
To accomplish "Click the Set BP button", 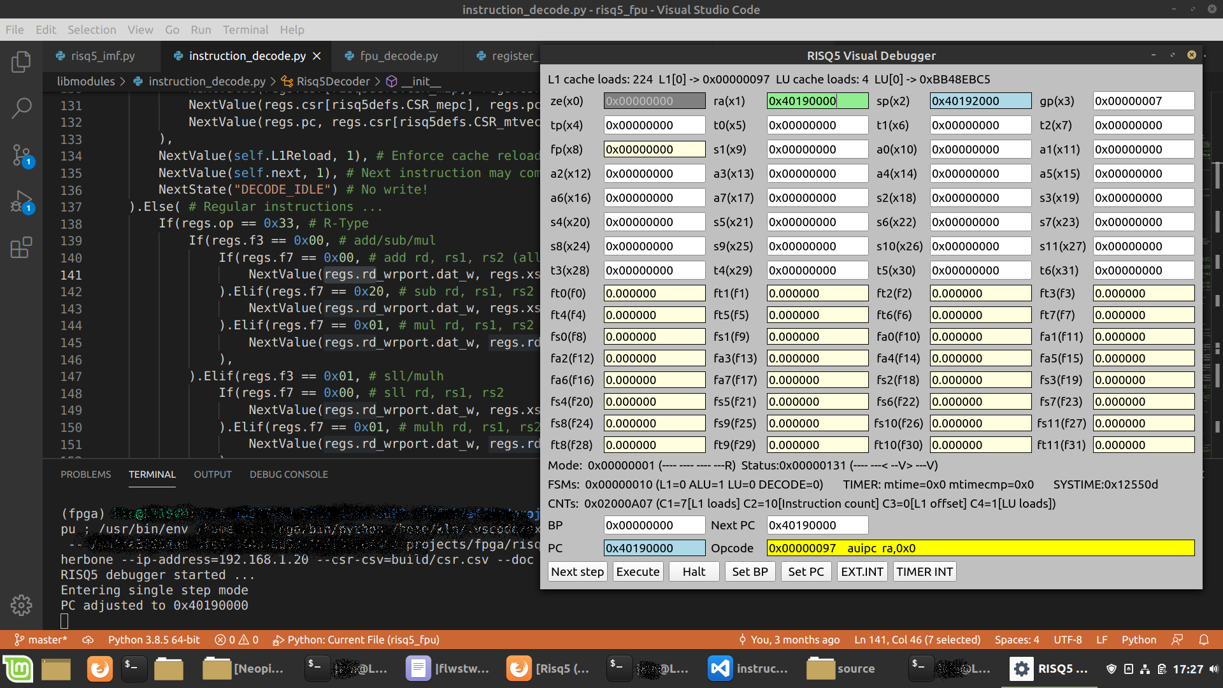I will (749, 571).
